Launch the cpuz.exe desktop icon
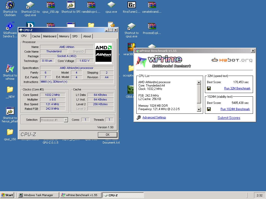 point(111,5)
